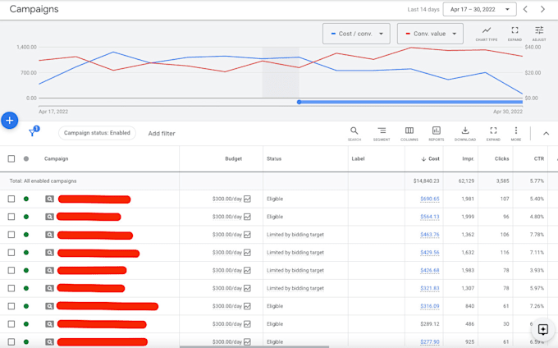The height and width of the screenshot is (348, 558).
Task: Click the Campaign status: Enabled filter chip
Action: pyautogui.click(x=97, y=133)
